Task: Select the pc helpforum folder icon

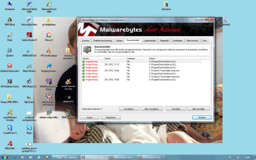Action: pyautogui.click(x=49, y=21)
